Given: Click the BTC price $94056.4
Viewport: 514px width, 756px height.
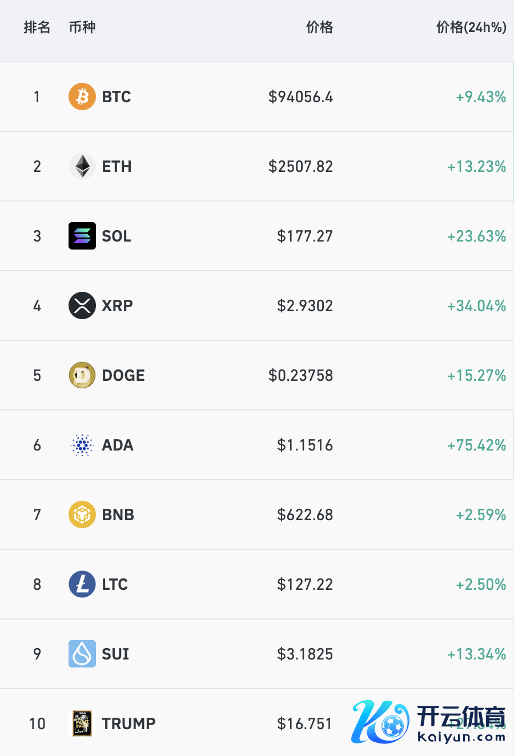Looking at the screenshot, I should point(300,97).
